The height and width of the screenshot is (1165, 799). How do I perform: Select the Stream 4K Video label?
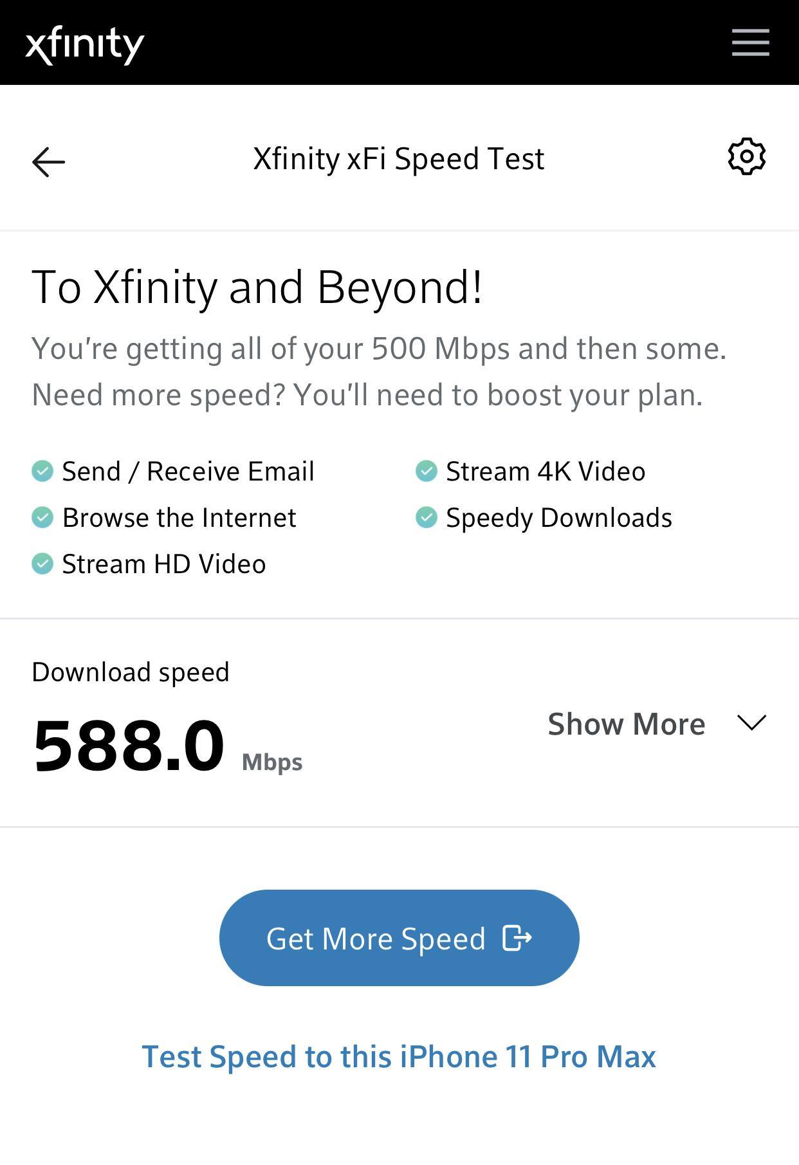coord(546,472)
